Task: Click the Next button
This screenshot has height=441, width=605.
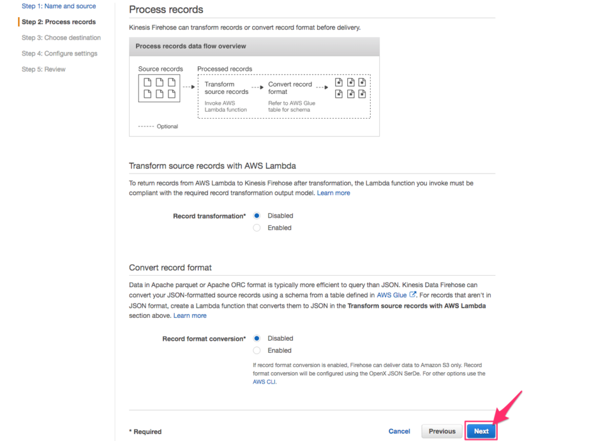Action: [x=481, y=432]
